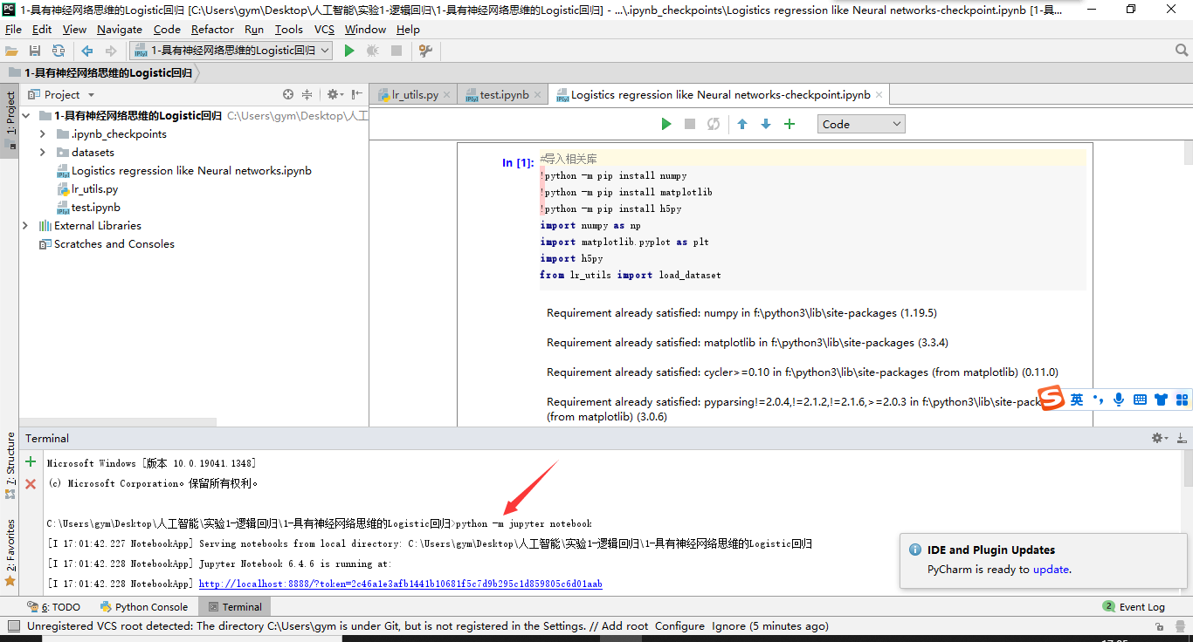Click the Synchronize toolbar icon
1193x642 pixels.
59,51
